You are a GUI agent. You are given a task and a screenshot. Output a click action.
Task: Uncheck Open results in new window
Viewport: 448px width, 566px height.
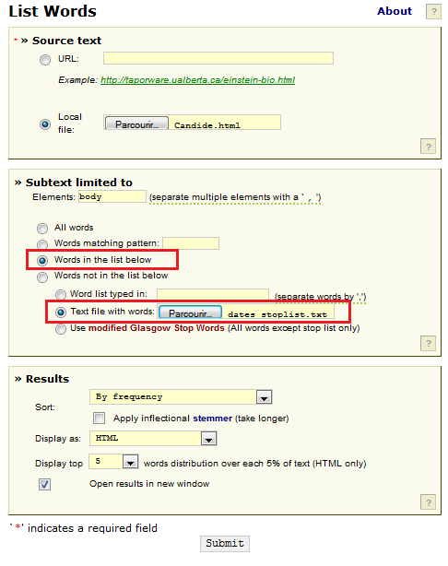(45, 484)
